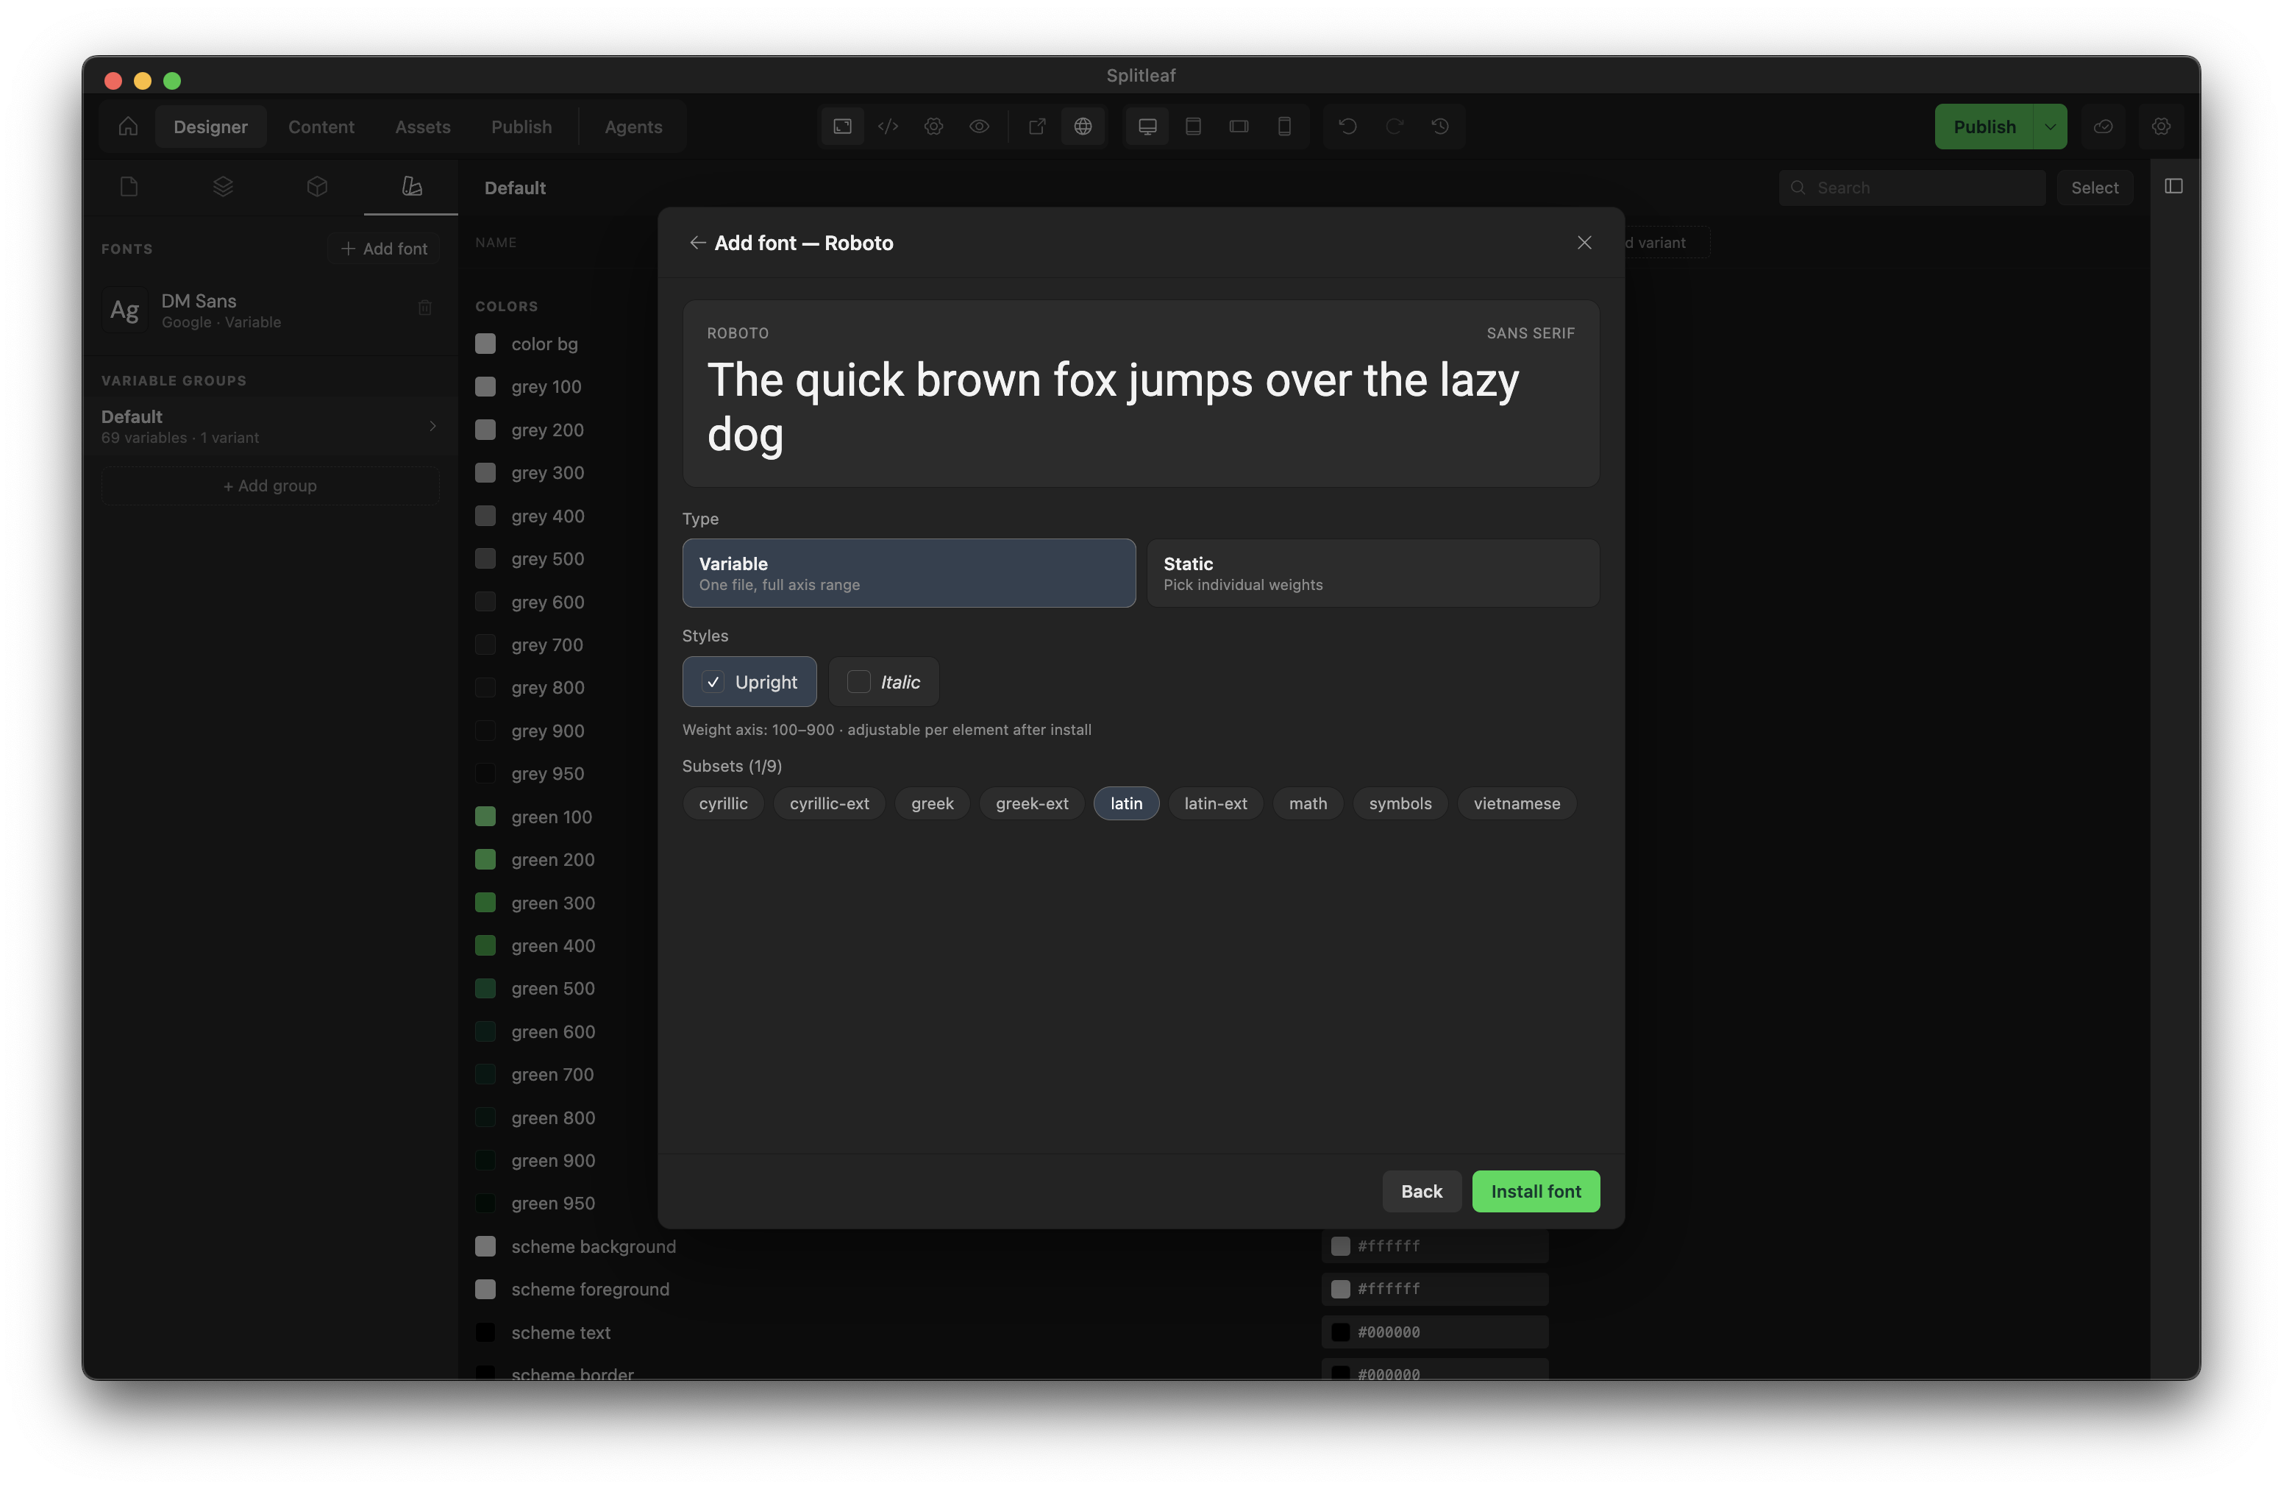The image size is (2283, 1489).
Task: Select mobile phone viewport icon
Action: [1284, 127]
